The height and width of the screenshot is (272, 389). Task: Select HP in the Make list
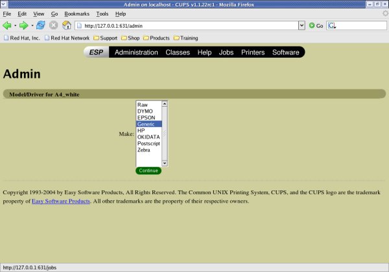tap(141, 130)
